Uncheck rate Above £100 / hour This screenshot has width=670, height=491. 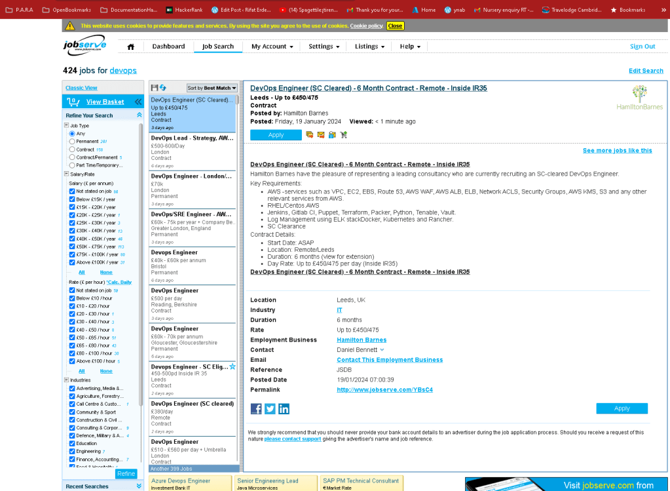[72, 361]
